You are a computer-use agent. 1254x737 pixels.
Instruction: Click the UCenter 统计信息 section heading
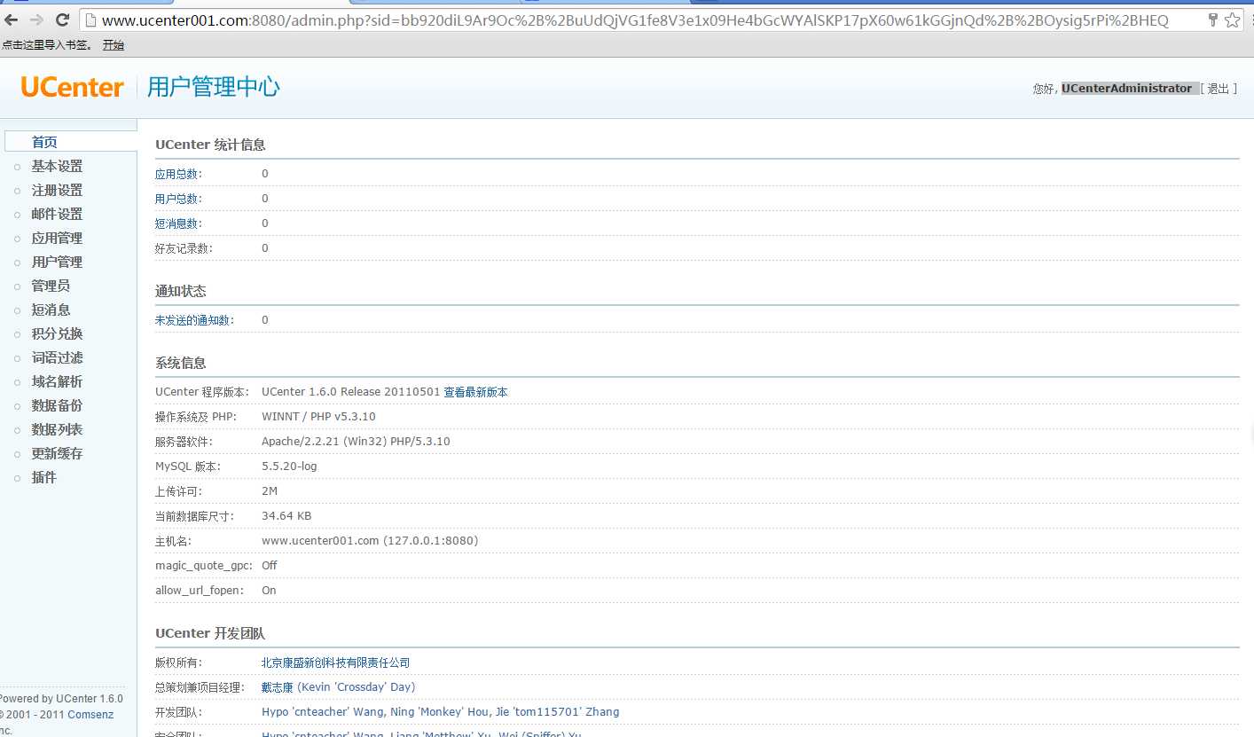pos(210,145)
